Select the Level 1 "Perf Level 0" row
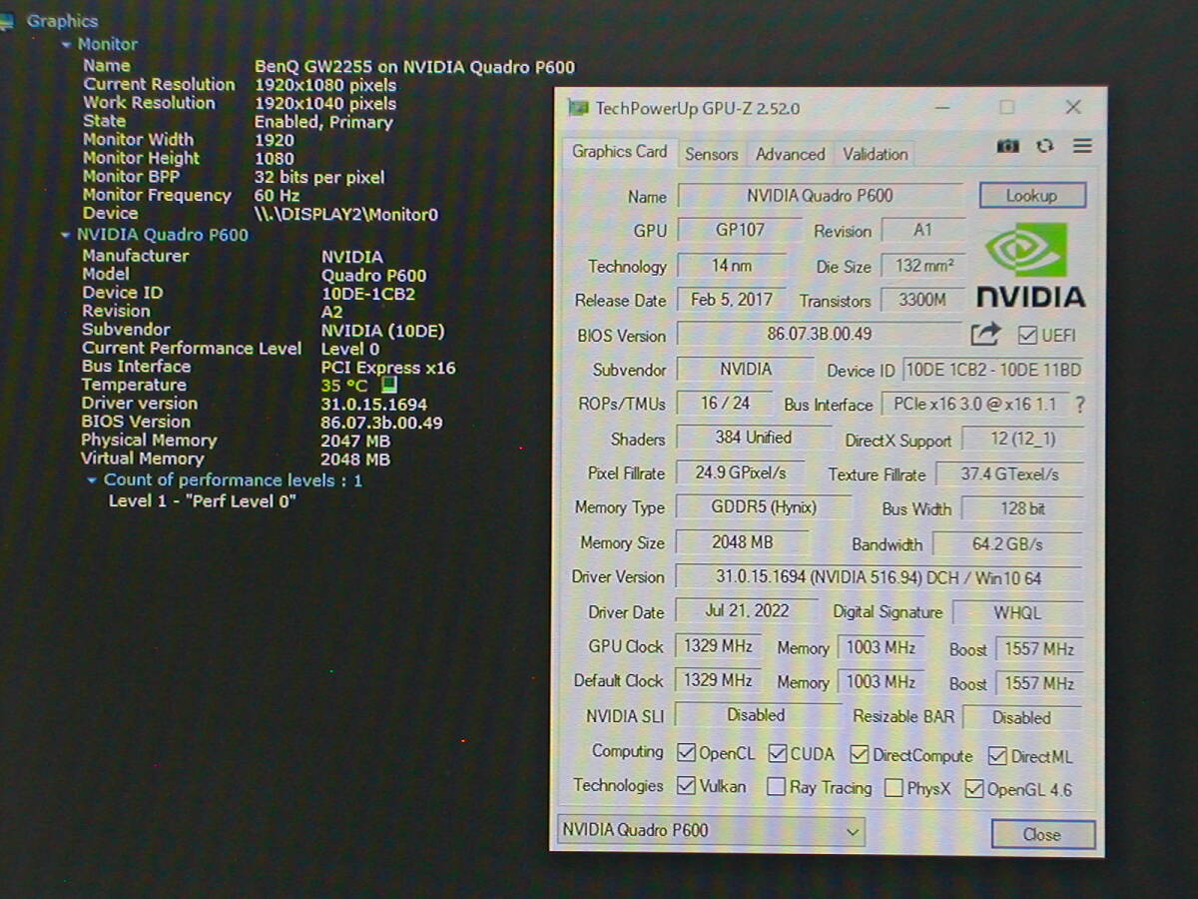 (203, 500)
